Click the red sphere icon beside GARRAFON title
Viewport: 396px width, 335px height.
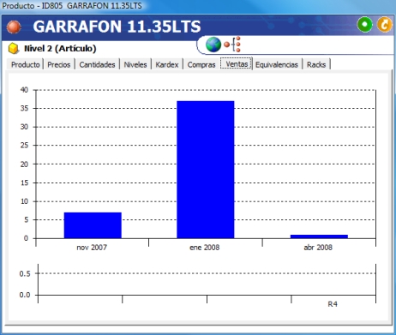point(14,27)
